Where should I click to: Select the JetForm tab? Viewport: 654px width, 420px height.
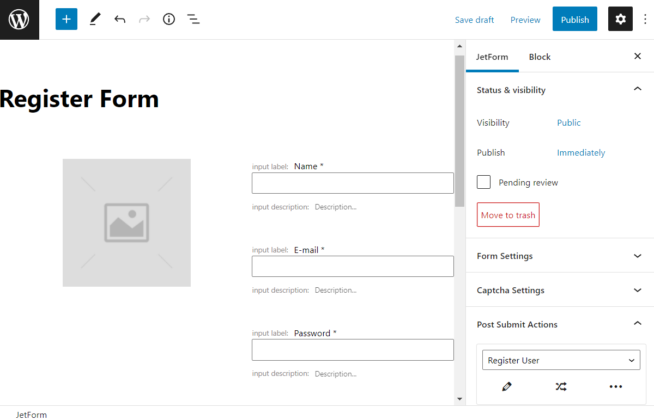point(492,56)
